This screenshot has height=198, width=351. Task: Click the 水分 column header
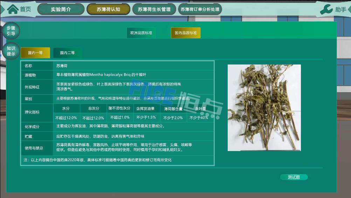(x=66, y=109)
